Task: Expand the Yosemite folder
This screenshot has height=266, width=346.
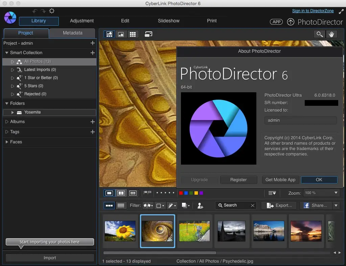Action: click(13, 113)
